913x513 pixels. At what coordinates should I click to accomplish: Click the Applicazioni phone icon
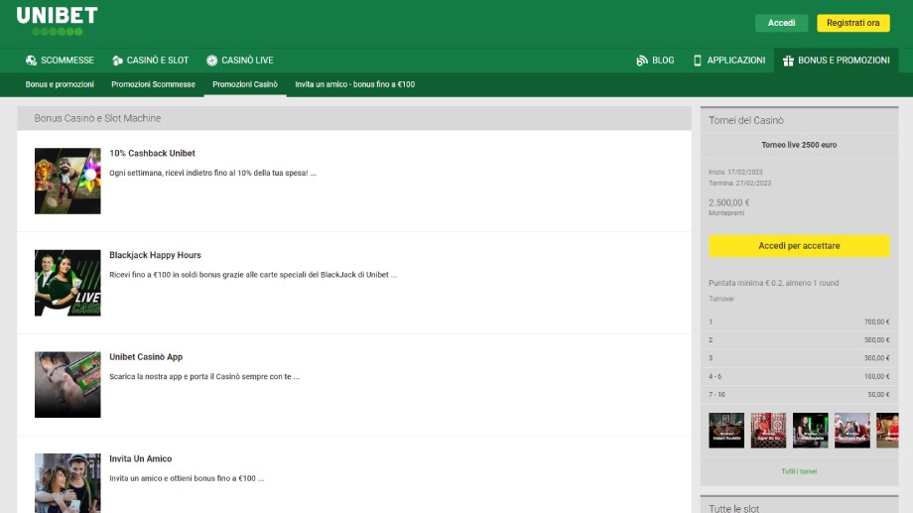pyautogui.click(x=697, y=60)
